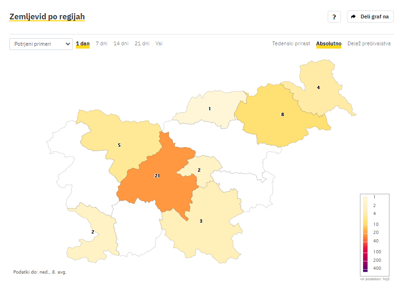Expand the Potrjeni primeri dropdown arrow
Screen dimensions: 405x292
(x=68, y=44)
